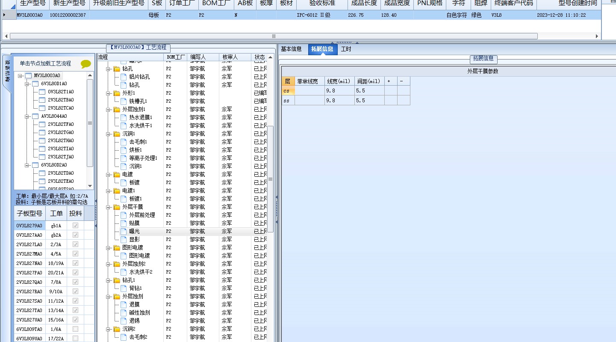Click the 流程 column header
The image size is (616, 342).
(130, 57)
